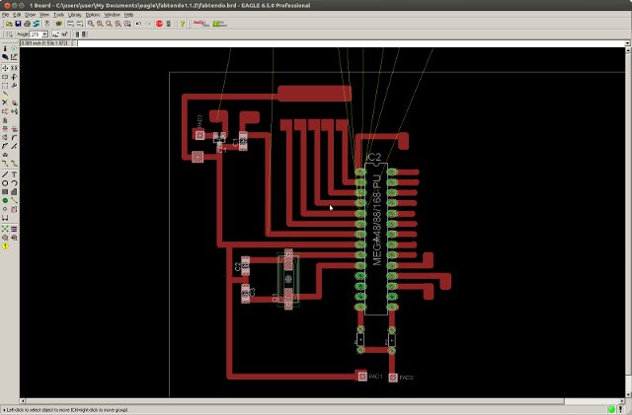The width and height of the screenshot is (632, 415).
Task: Select the Ripup tool
Action: (x=14, y=164)
